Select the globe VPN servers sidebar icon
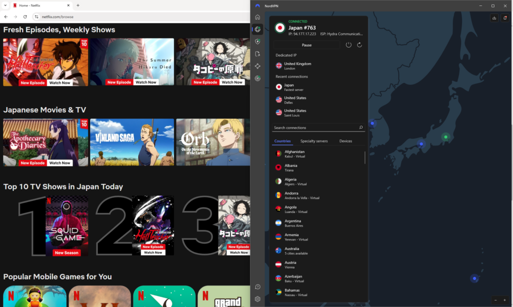Viewport: 513px width, 307px height. click(258, 29)
